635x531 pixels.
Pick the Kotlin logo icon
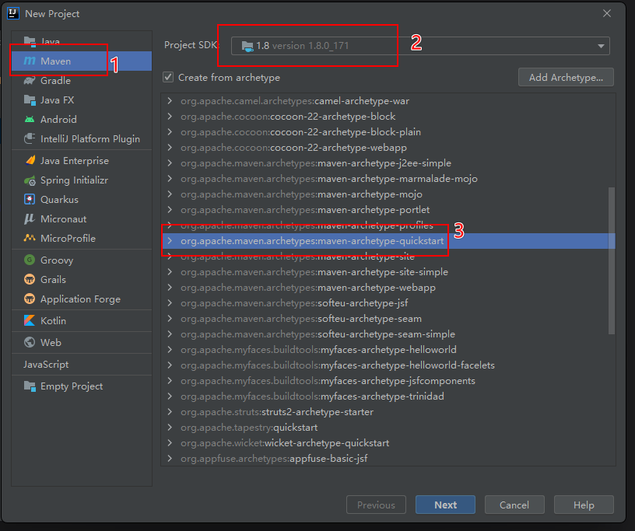30,320
